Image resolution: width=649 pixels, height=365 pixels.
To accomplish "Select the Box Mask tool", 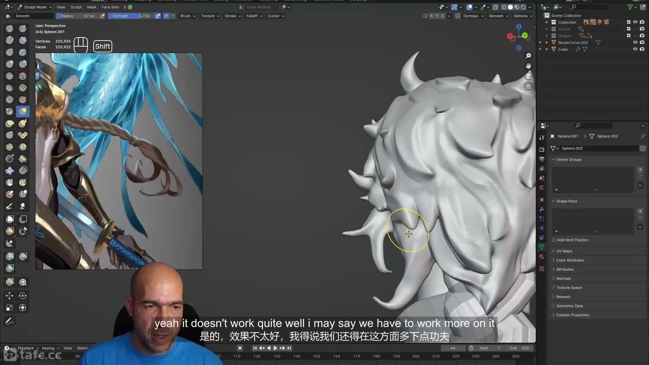I will coord(9,219).
